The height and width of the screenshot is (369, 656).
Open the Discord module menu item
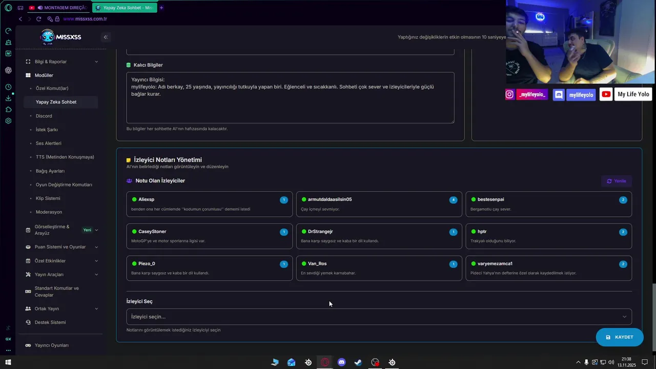(x=44, y=116)
